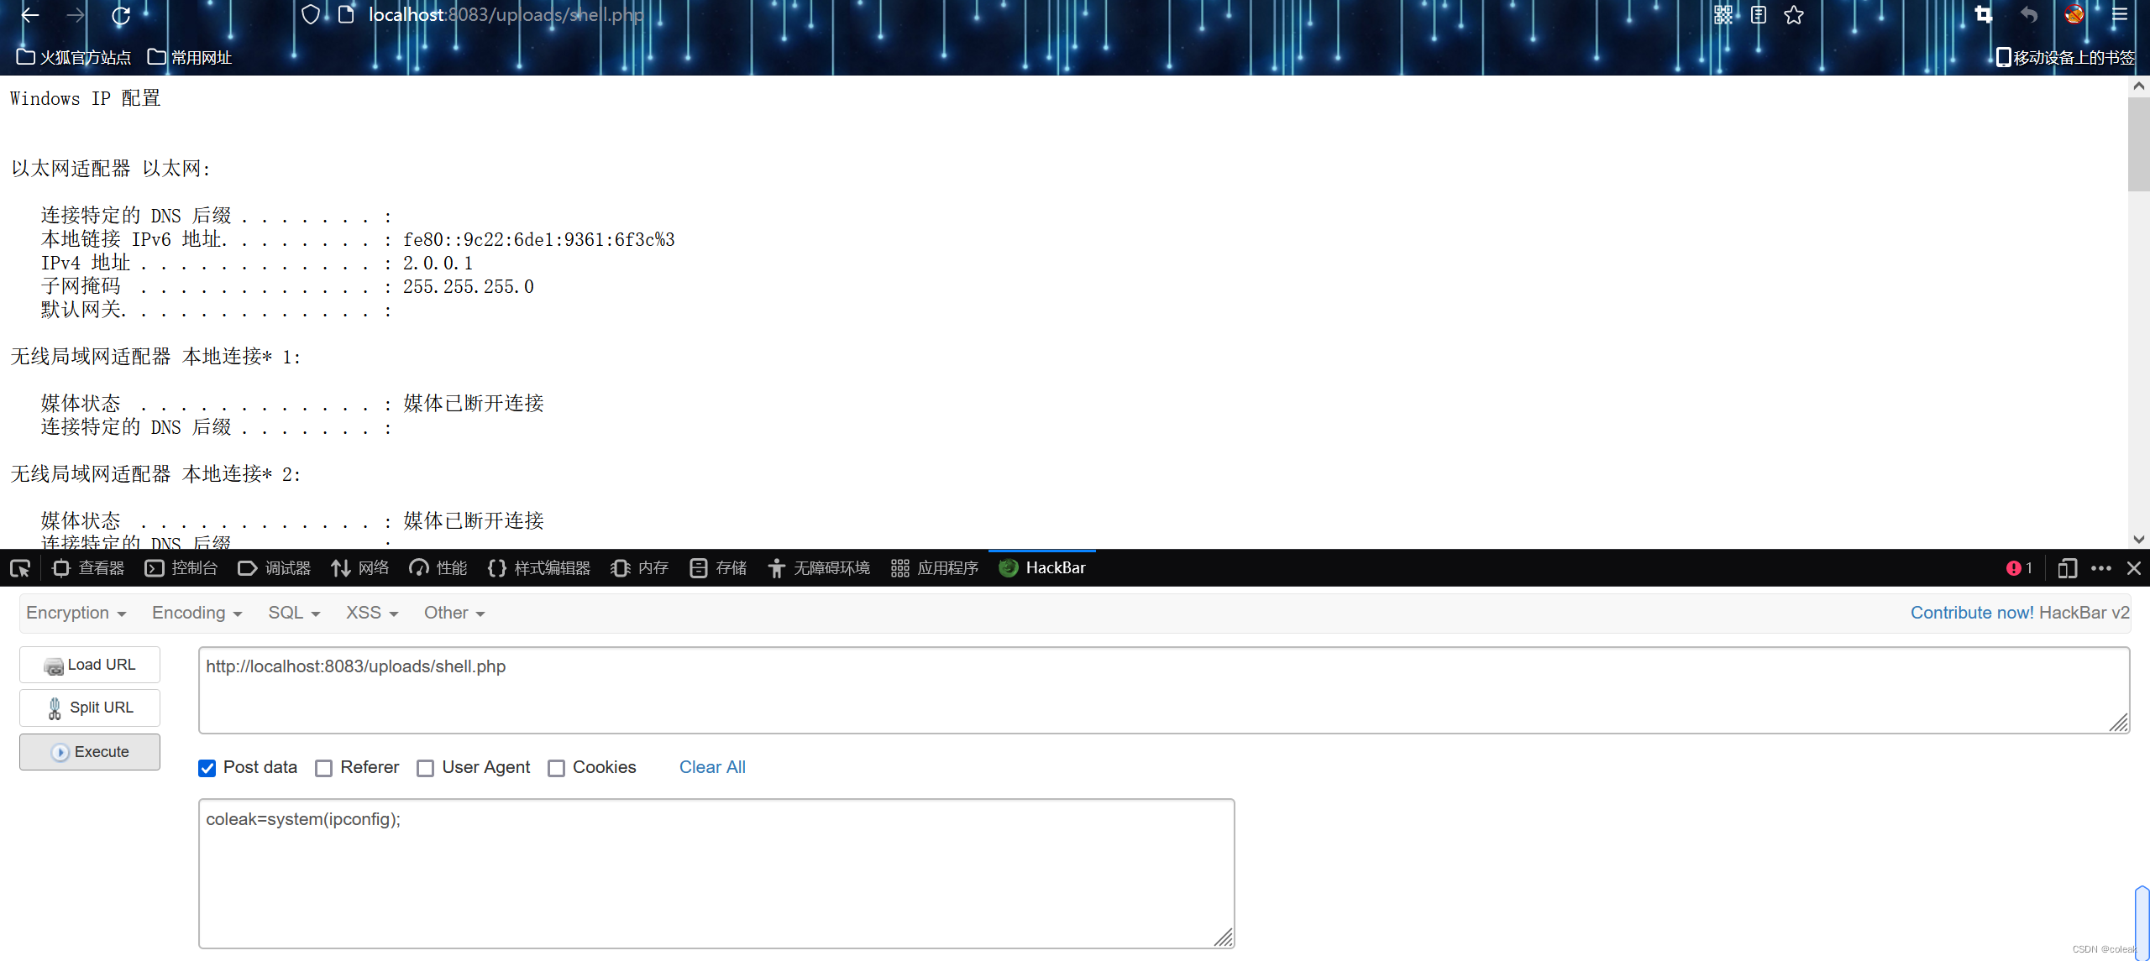Activate the element picker in devtools
2150x961 pixels.
point(20,568)
